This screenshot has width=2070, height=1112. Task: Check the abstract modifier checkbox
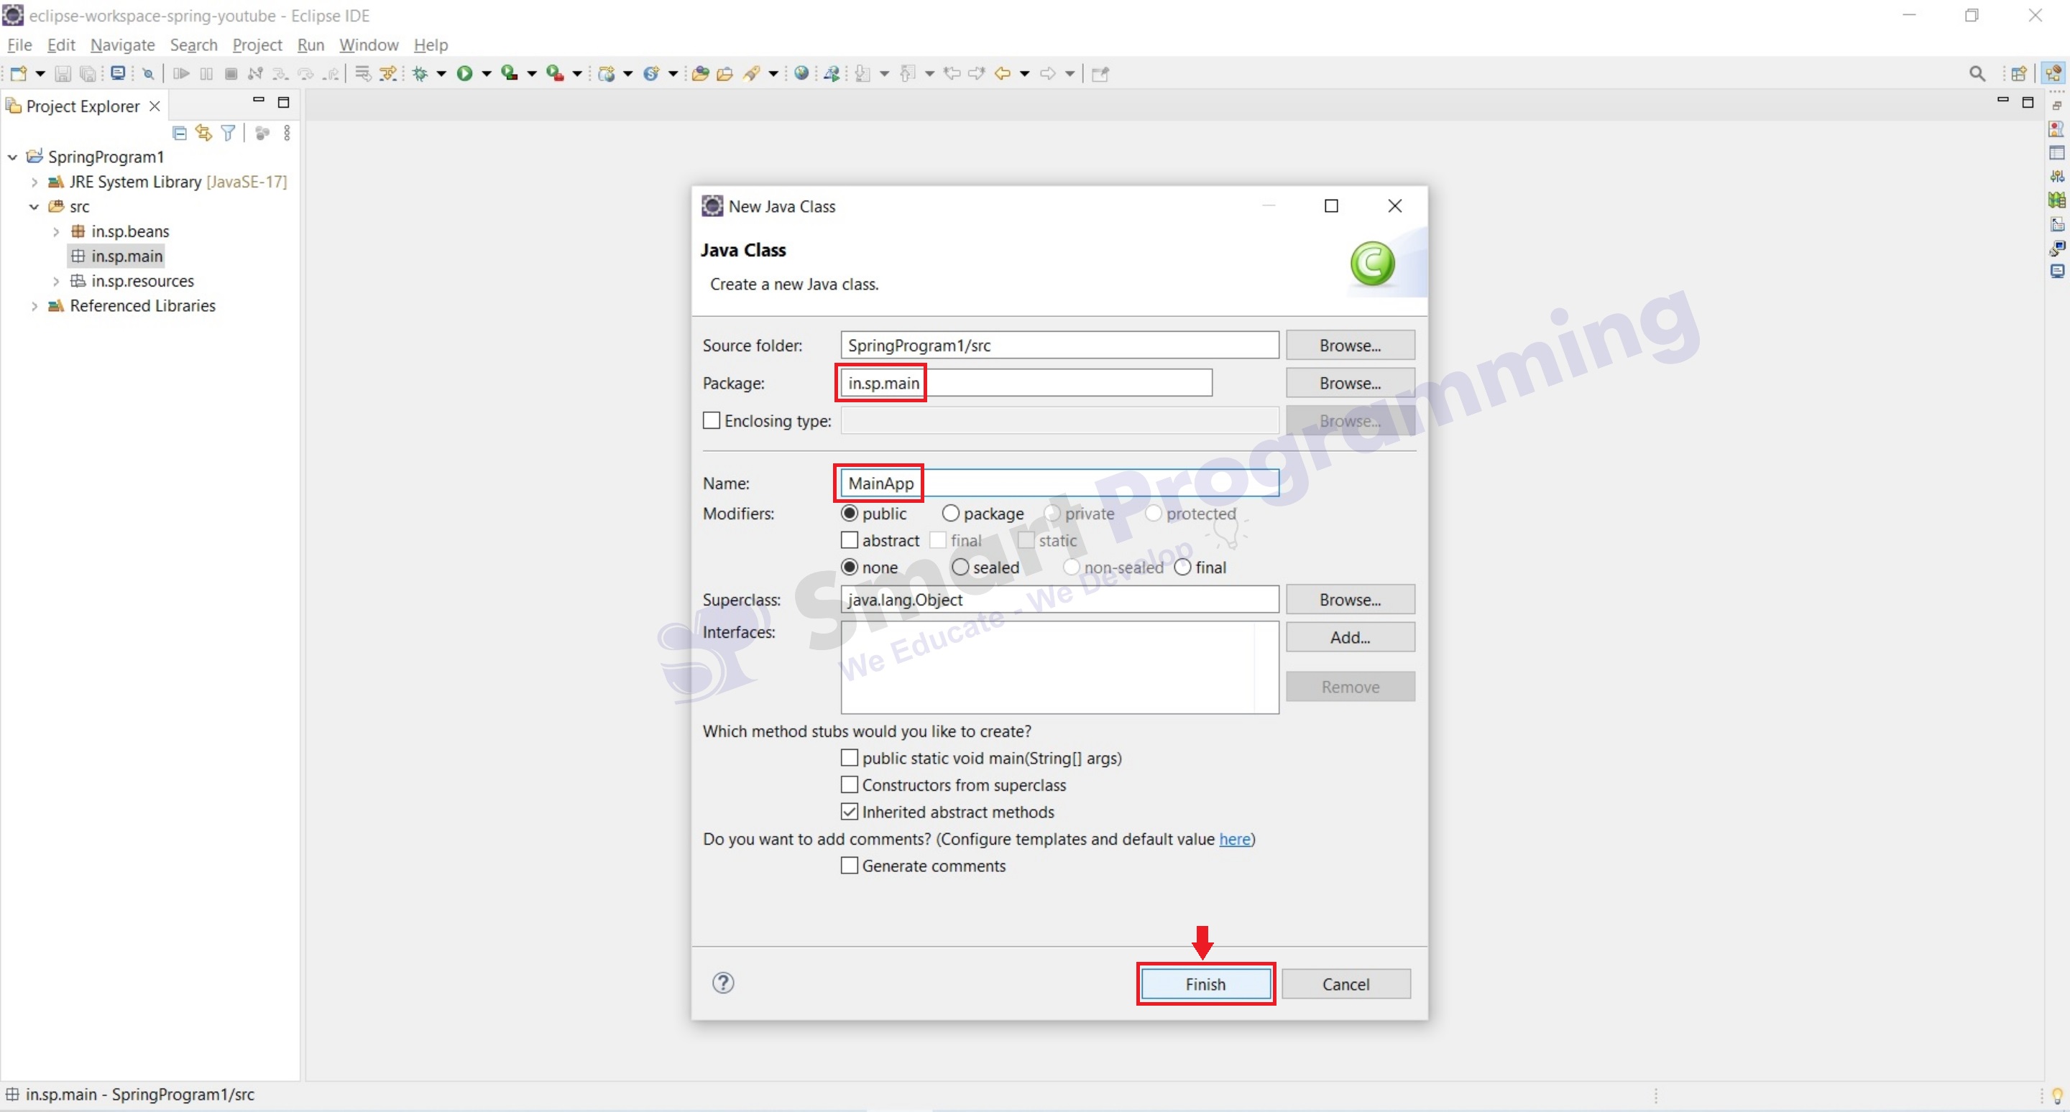pos(850,540)
